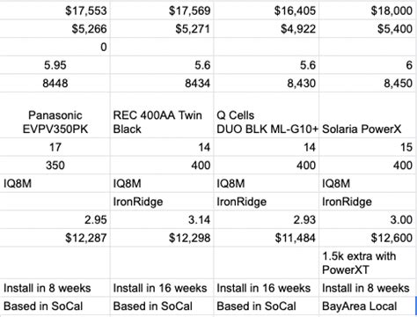Screen dimensions: 417x317
Task: Select the 1.5k extra with PowerXT cell
Action: [368, 262]
